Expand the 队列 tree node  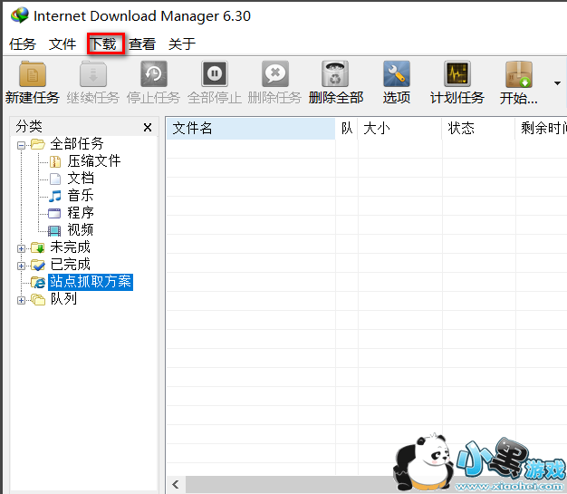click(22, 300)
